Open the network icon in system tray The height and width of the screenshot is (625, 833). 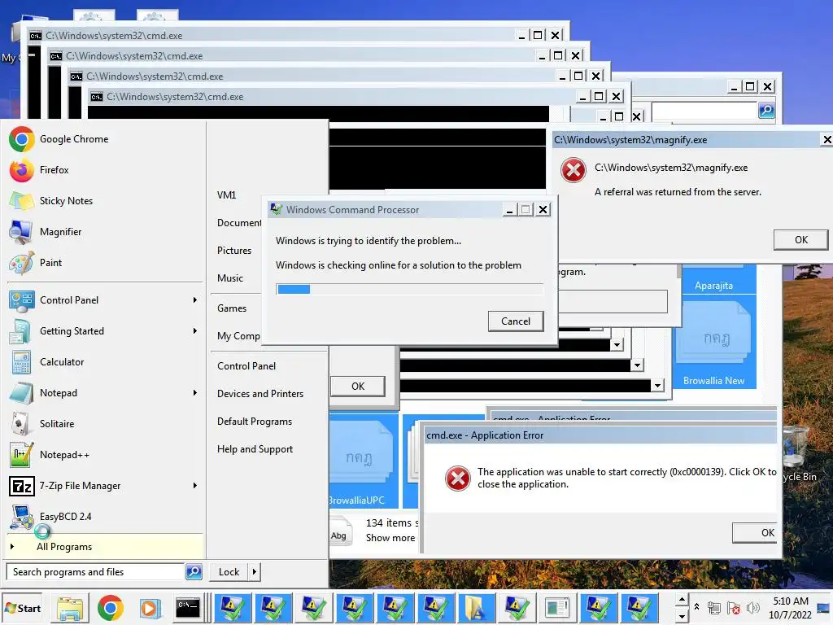click(x=714, y=608)
